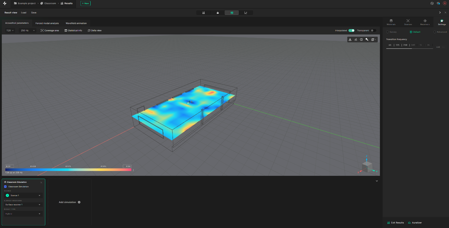This screenshot has width=449, height=228.
Task: Select the Result view menu item
Action: coord(11,13)
